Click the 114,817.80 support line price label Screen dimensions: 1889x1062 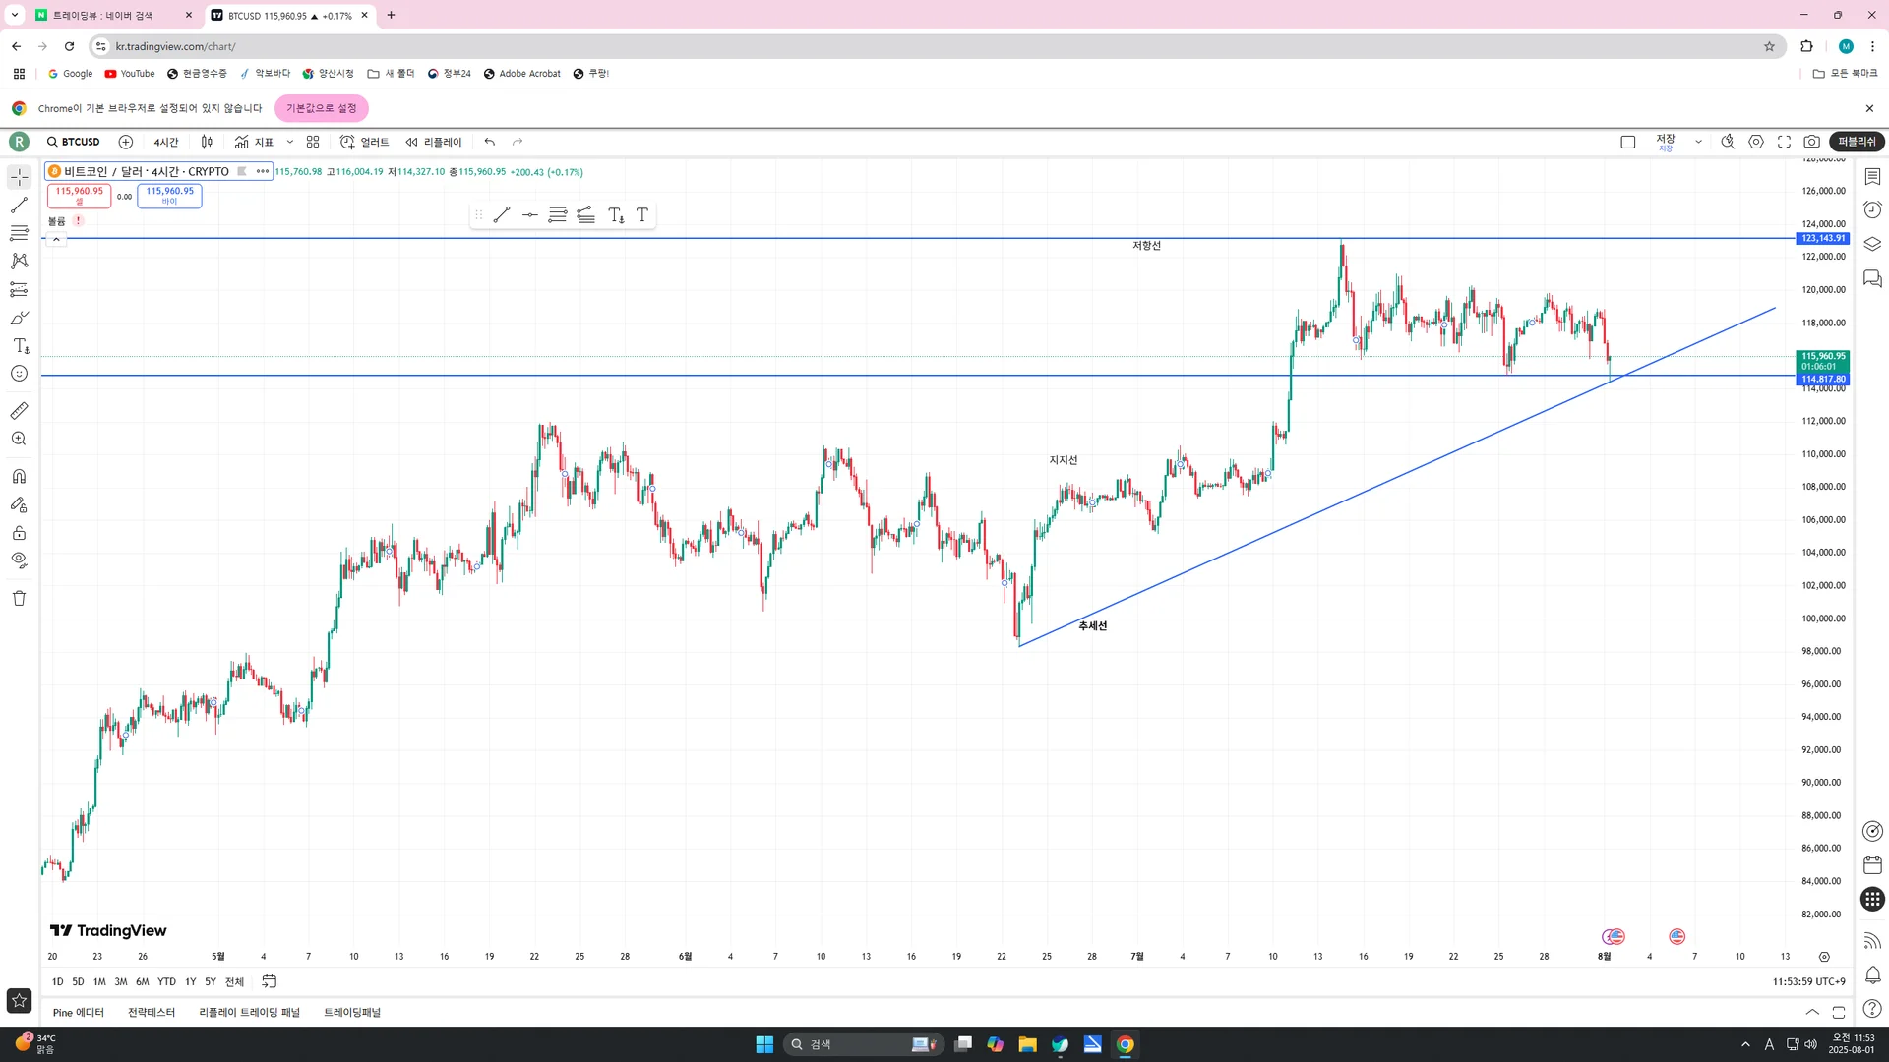1823,379
